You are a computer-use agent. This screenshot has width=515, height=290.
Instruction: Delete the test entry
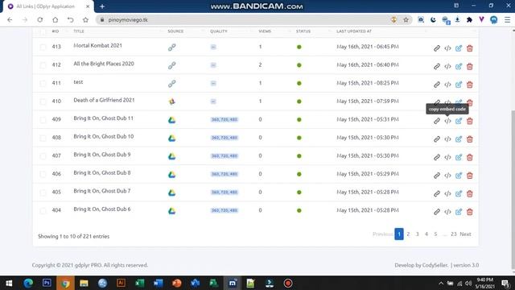(x=470, y=85)
